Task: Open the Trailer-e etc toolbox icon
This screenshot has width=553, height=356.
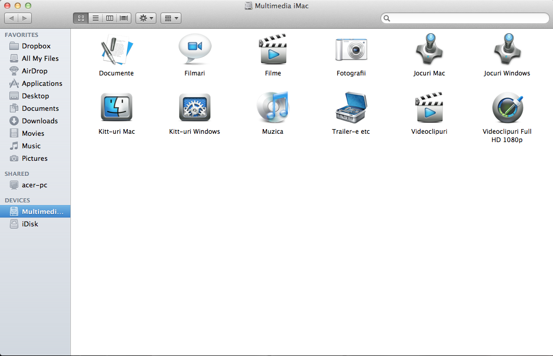Action: pos(351,107)
